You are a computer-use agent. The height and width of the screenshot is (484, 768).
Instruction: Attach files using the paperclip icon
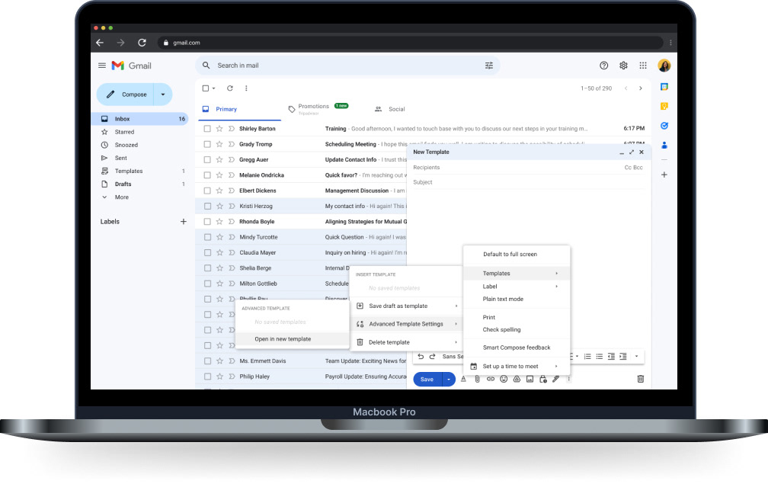(x=477, y=379)
